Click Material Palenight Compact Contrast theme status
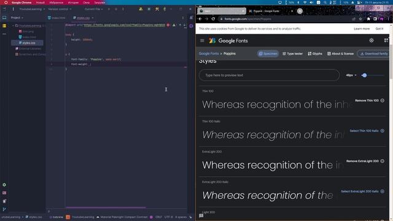 [124, 217]
